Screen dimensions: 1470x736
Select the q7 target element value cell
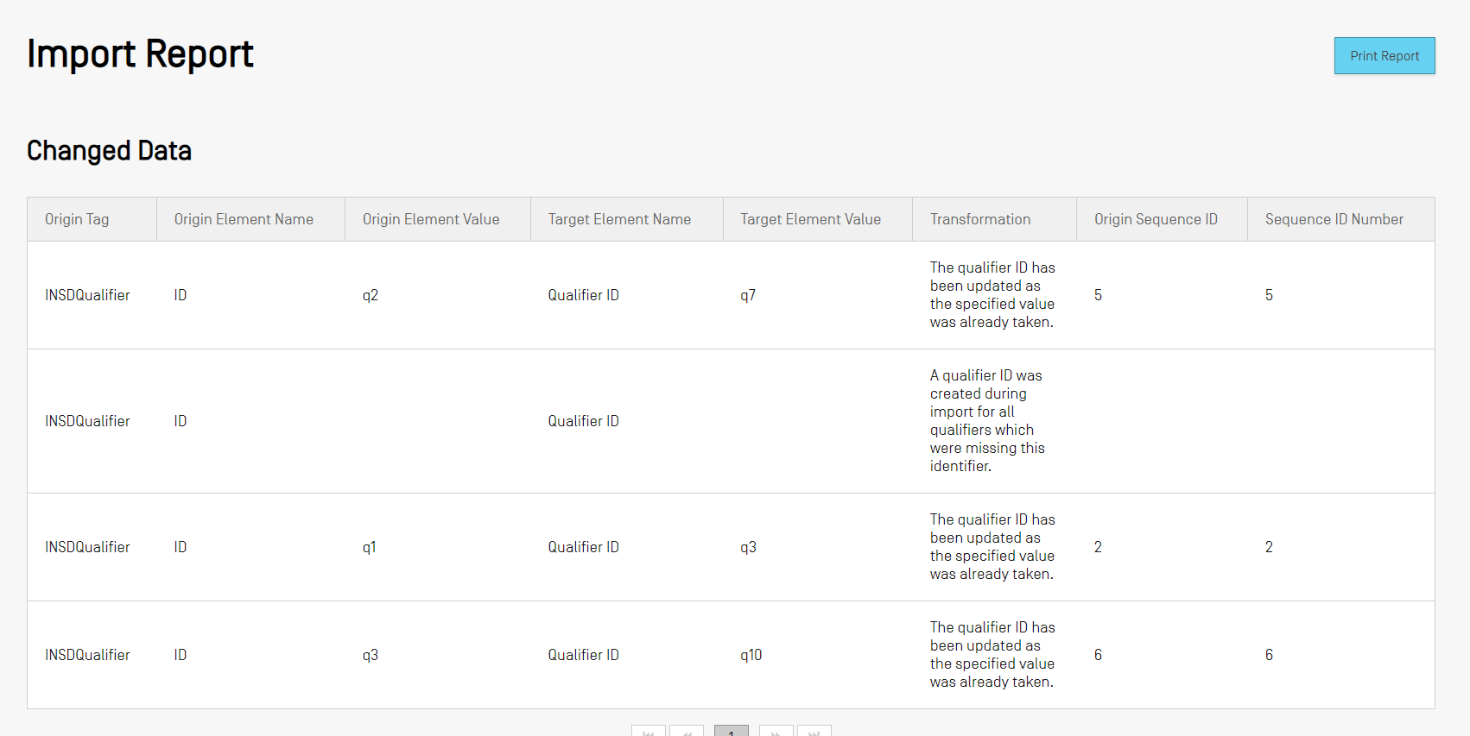(748, 295)
